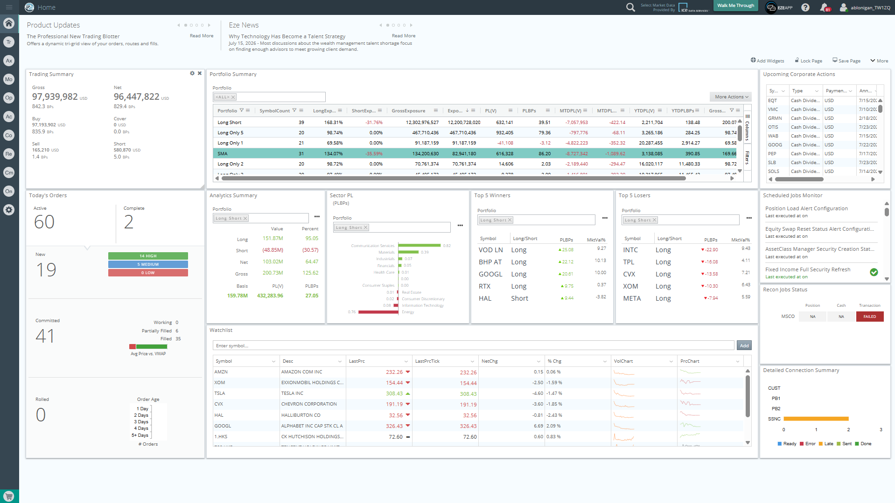The width and height of the screenshot is (895, 503).
Task: Click the shopping cart icon in the sidebar
Action: [x=9, y=496]
